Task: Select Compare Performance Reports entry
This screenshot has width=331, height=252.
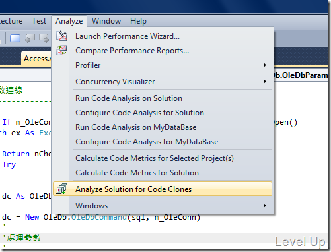Action: tap(163, 51)
